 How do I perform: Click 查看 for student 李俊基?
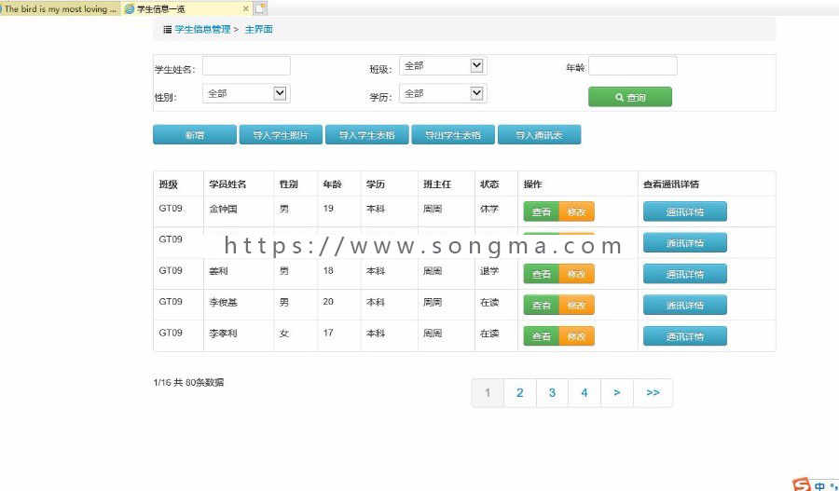coord(541,305)
